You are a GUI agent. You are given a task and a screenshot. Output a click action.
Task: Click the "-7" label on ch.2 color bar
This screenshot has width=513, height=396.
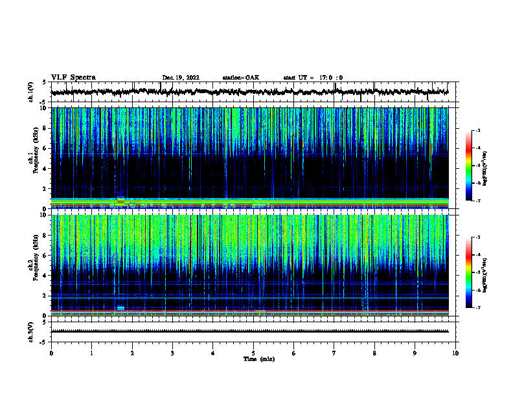point(477,307)
